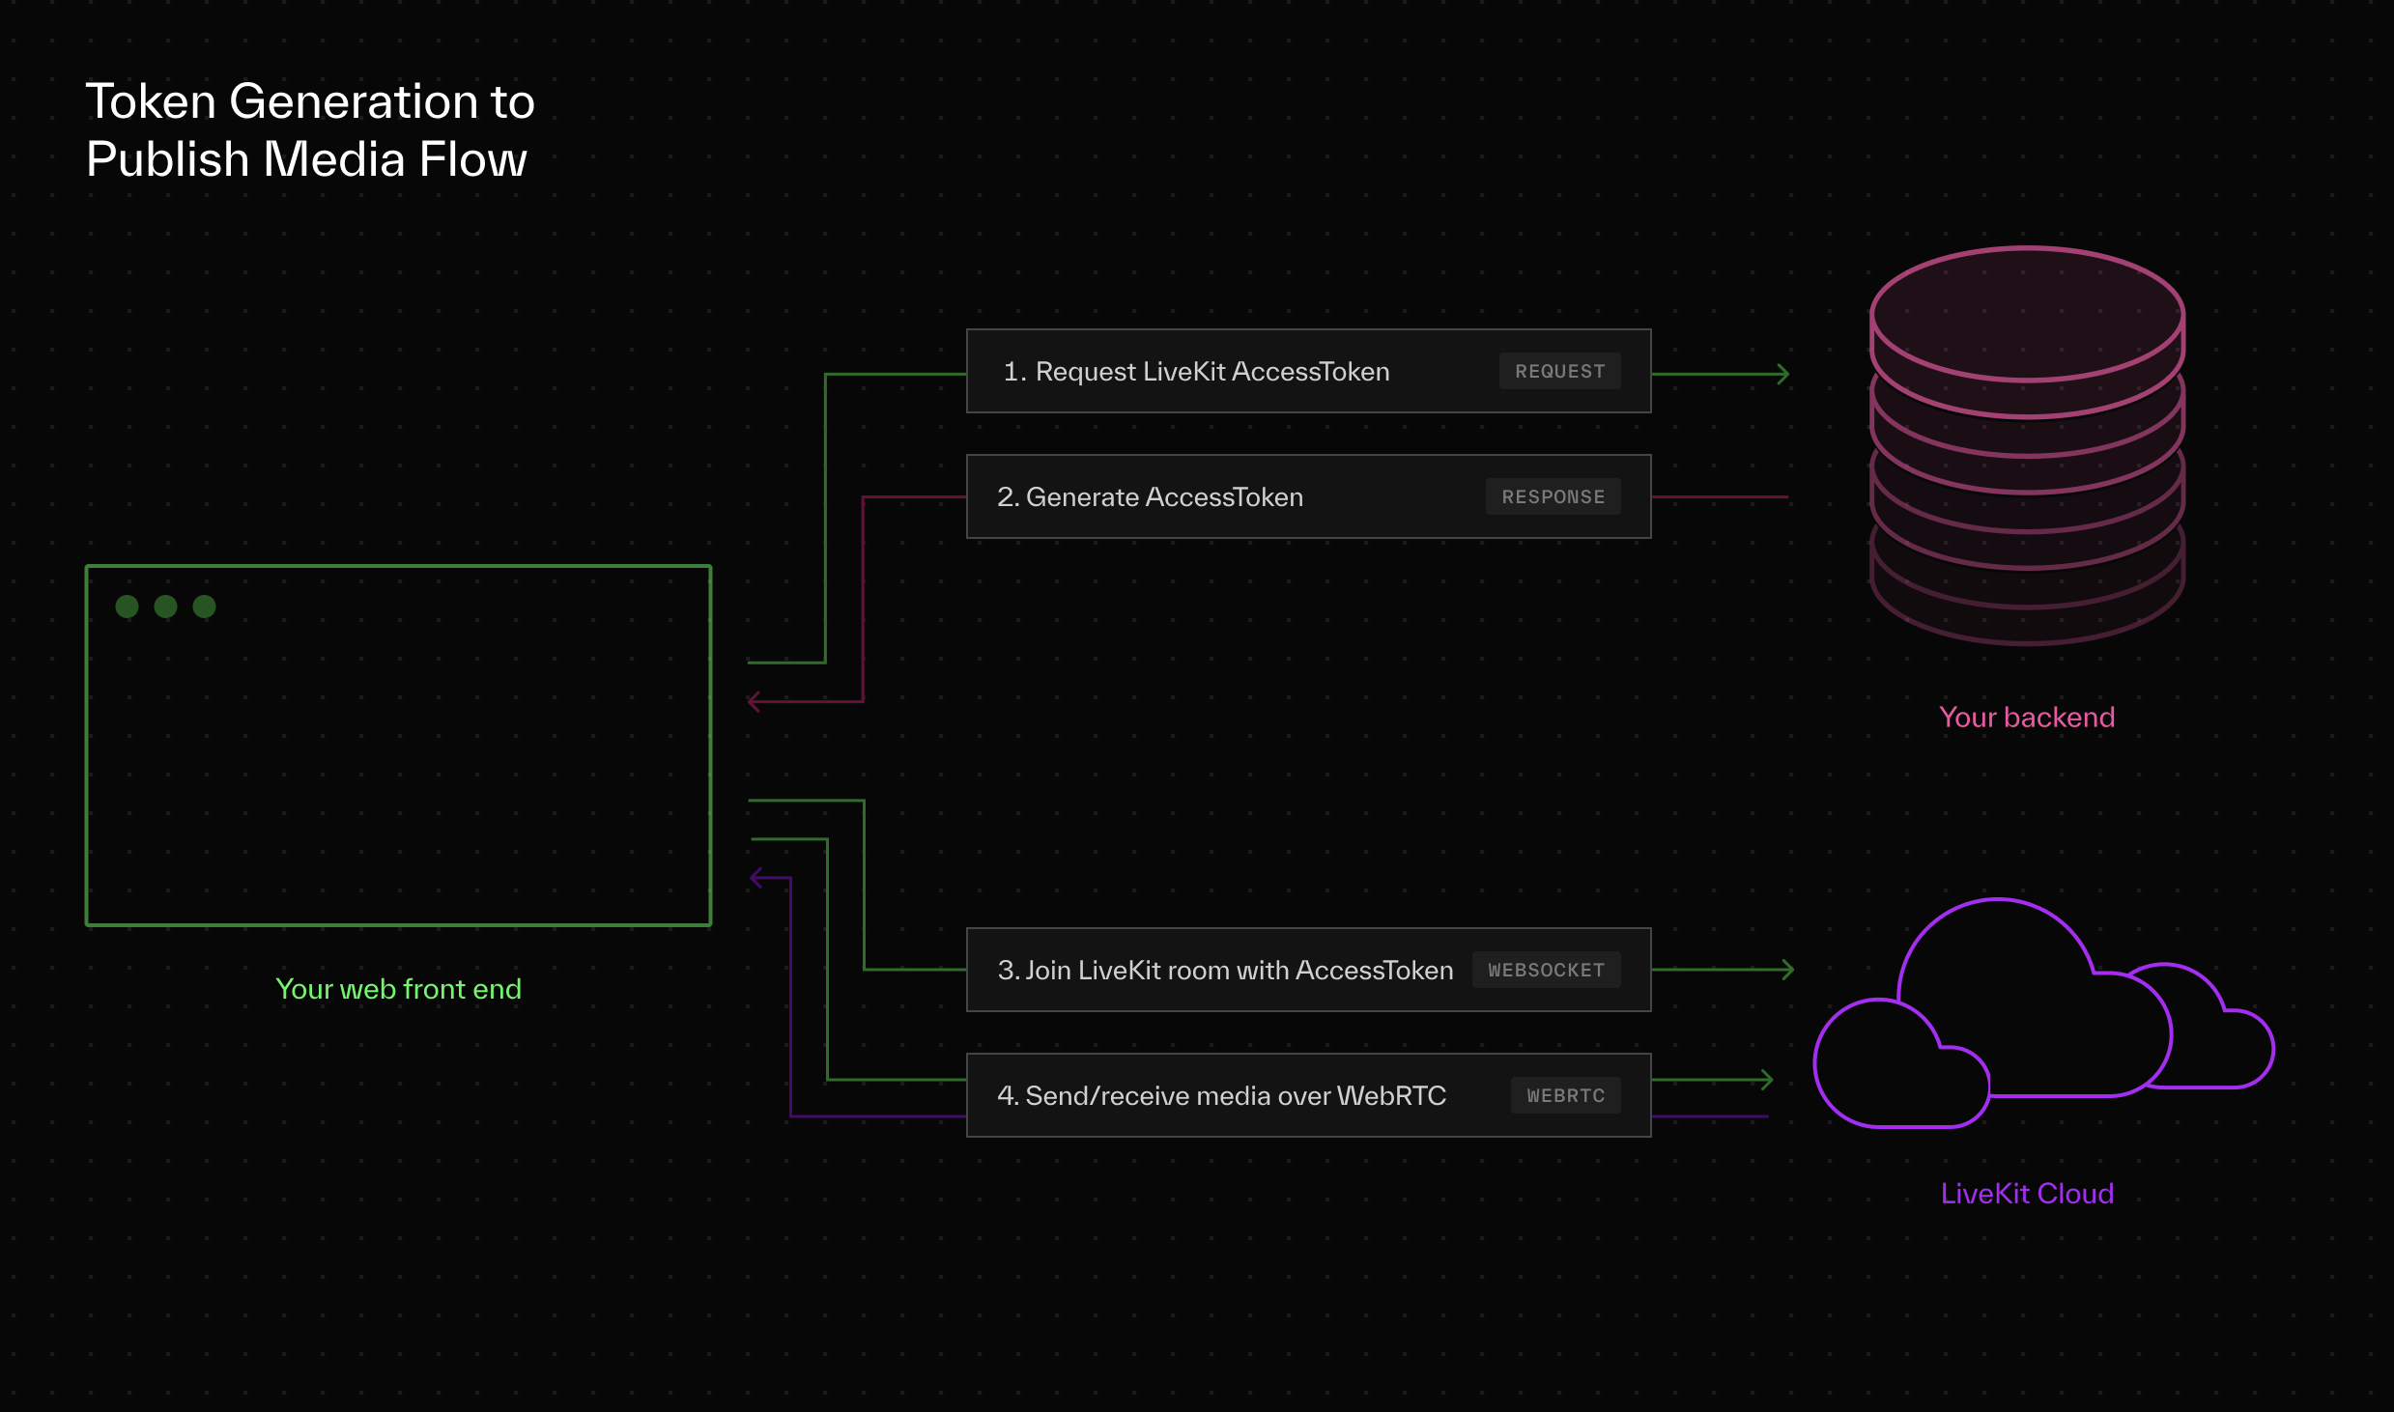Click the first green window dot

127,607
